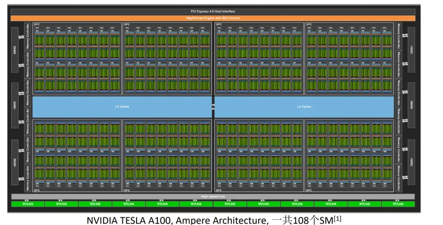This screenshot has width=443, height=225.
Task: Click the right L2 Cache block
Action: click(x=304, y=107)
